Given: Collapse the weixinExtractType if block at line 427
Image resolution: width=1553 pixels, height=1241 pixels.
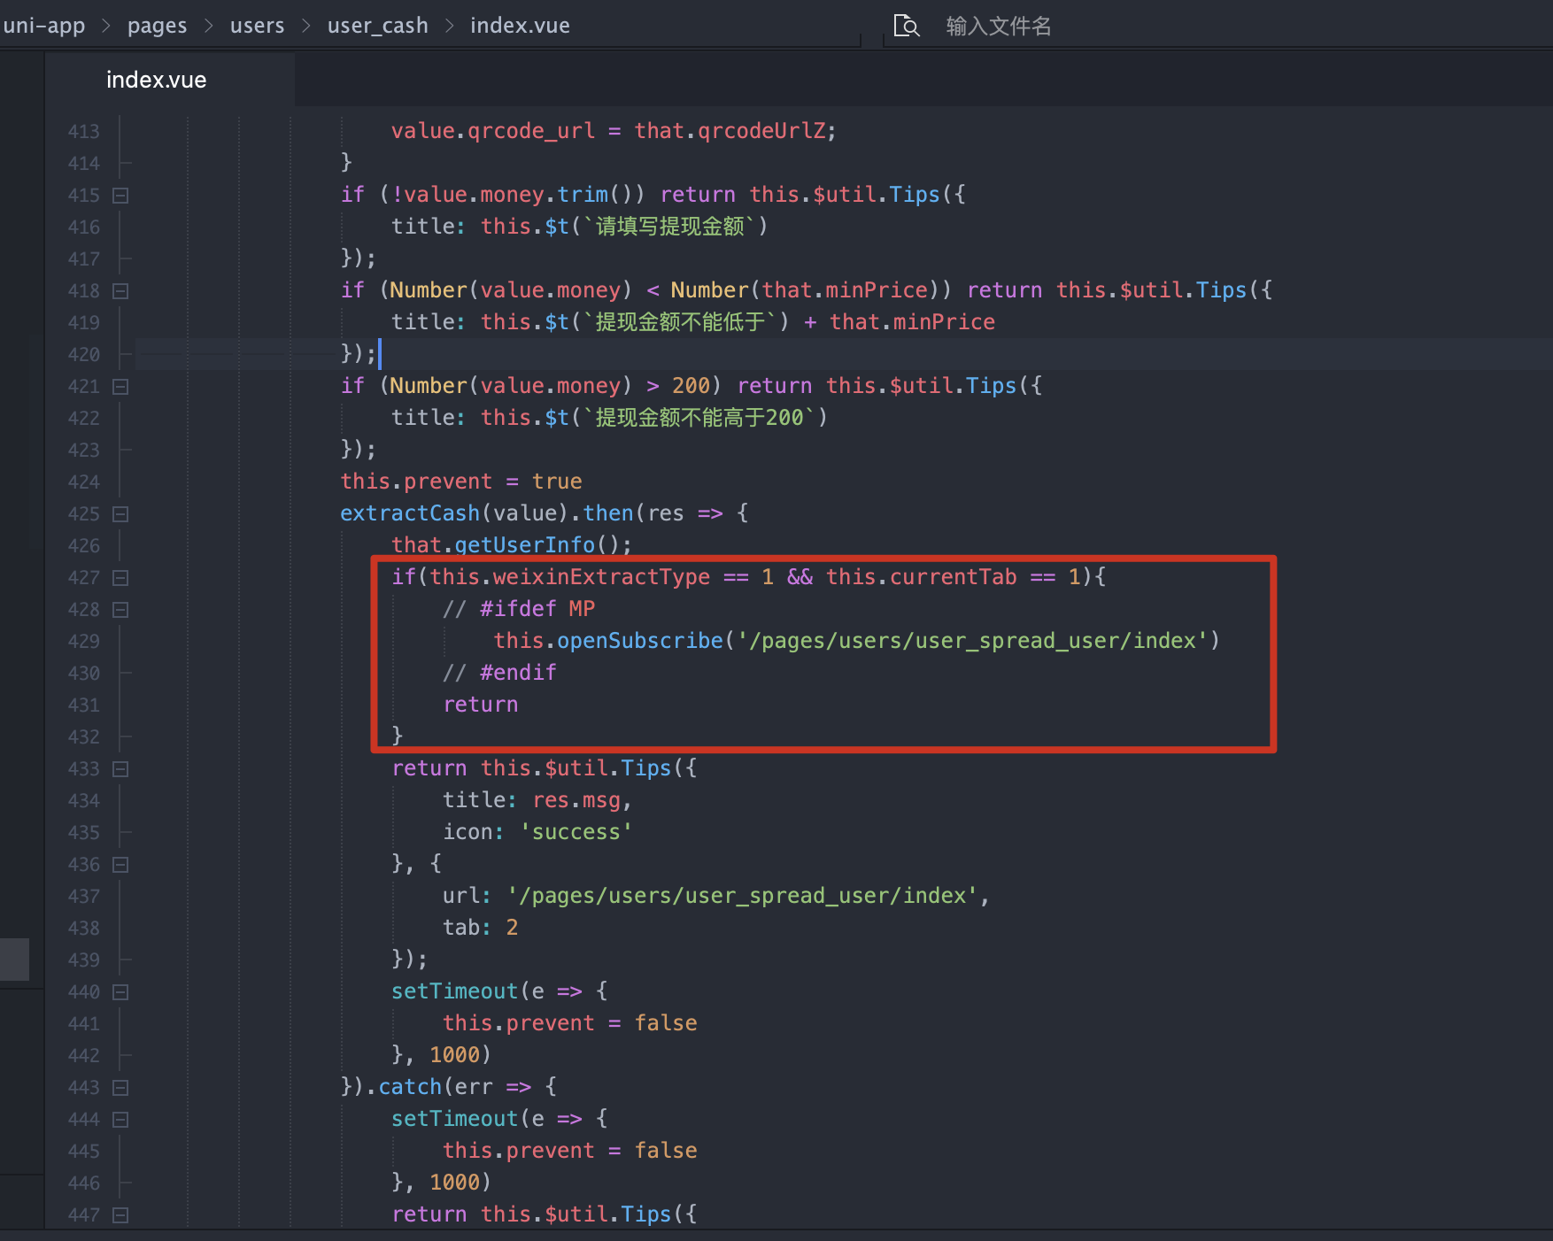Looking at the screenshot, I should pyautogui.click(x=121, y=578).
